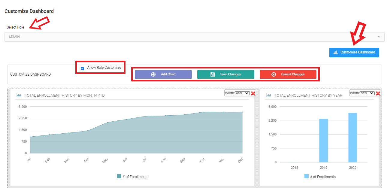The width and height of the screenshot is (387, 188).
Task: Click the Total Enrollment History By Month YTD title
Action: click(x=65, y=96)
